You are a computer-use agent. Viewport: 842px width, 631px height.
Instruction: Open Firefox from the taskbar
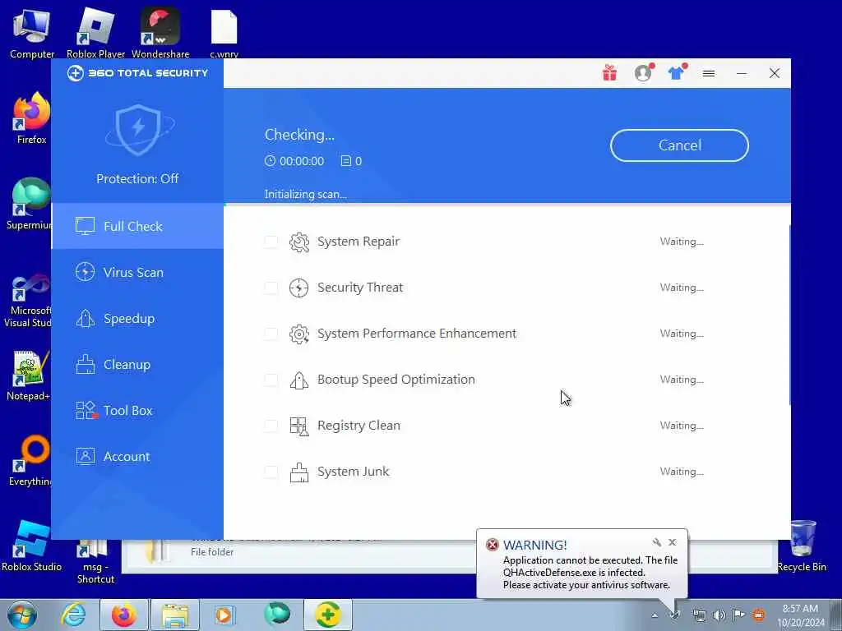(124, 615)
